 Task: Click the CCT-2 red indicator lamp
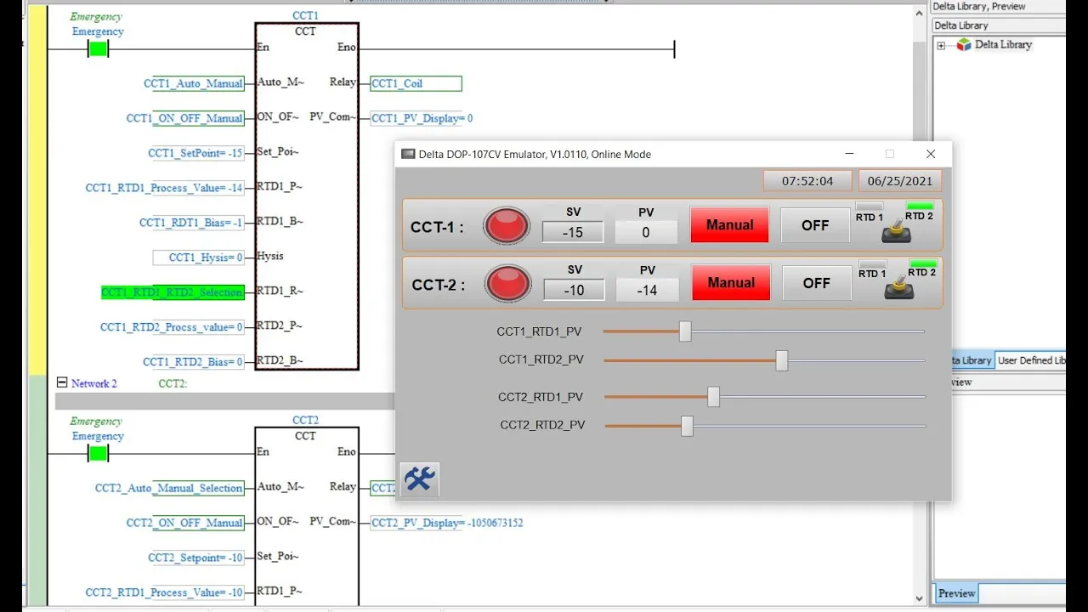point(507,283)
